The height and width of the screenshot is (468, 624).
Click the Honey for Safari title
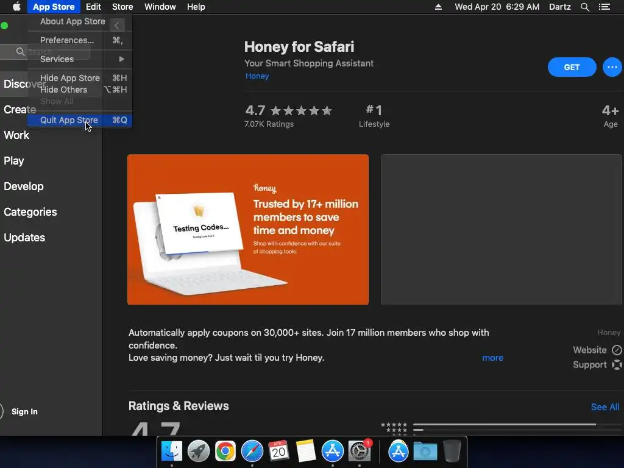click(x=299, y=46)
